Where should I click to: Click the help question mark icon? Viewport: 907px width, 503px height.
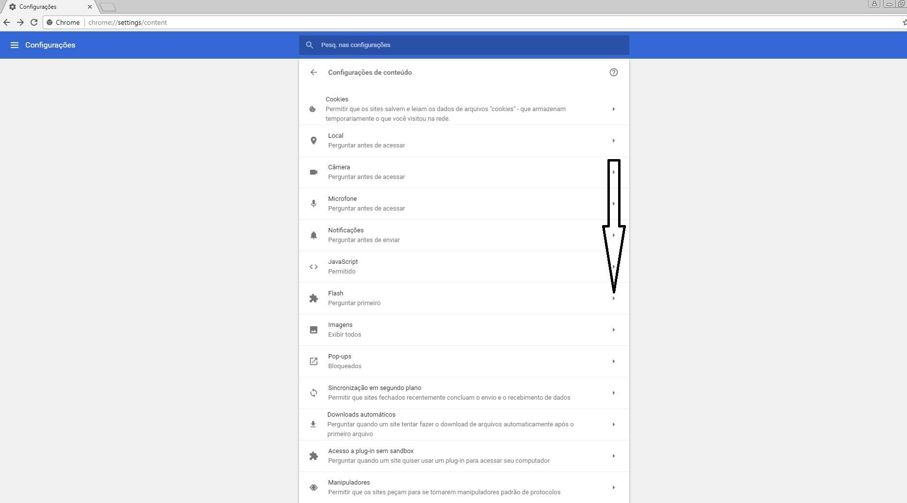click(x=613, y=72)
